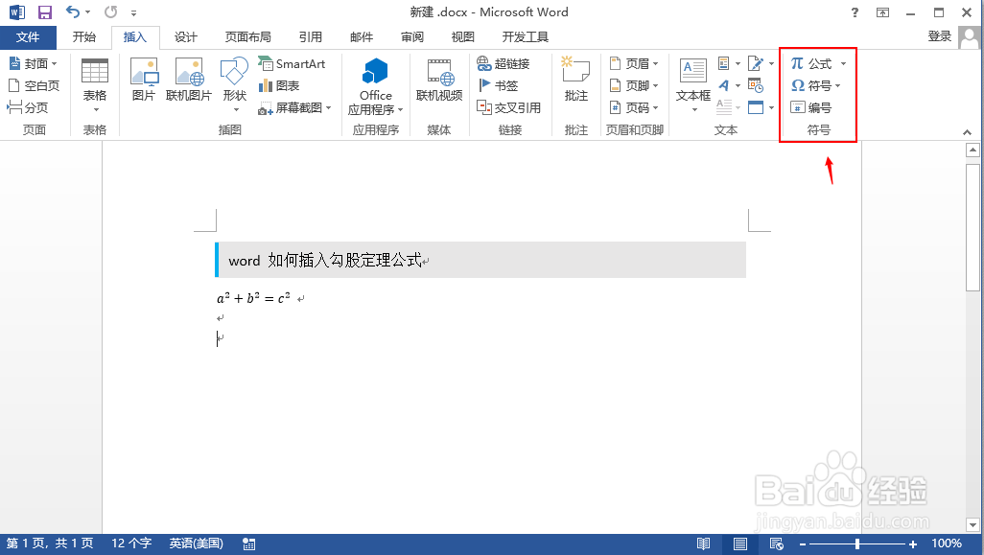The image size is (984, 555).
Task: Insert a blank page (空白页)
Action: coord(34,85)
